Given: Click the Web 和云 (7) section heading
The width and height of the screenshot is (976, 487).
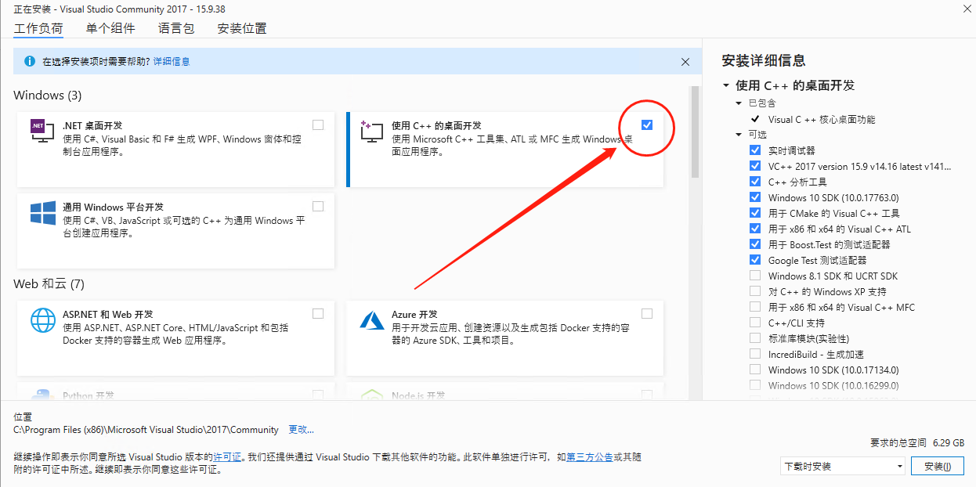Looking at the screenshot, I should 49,283.
